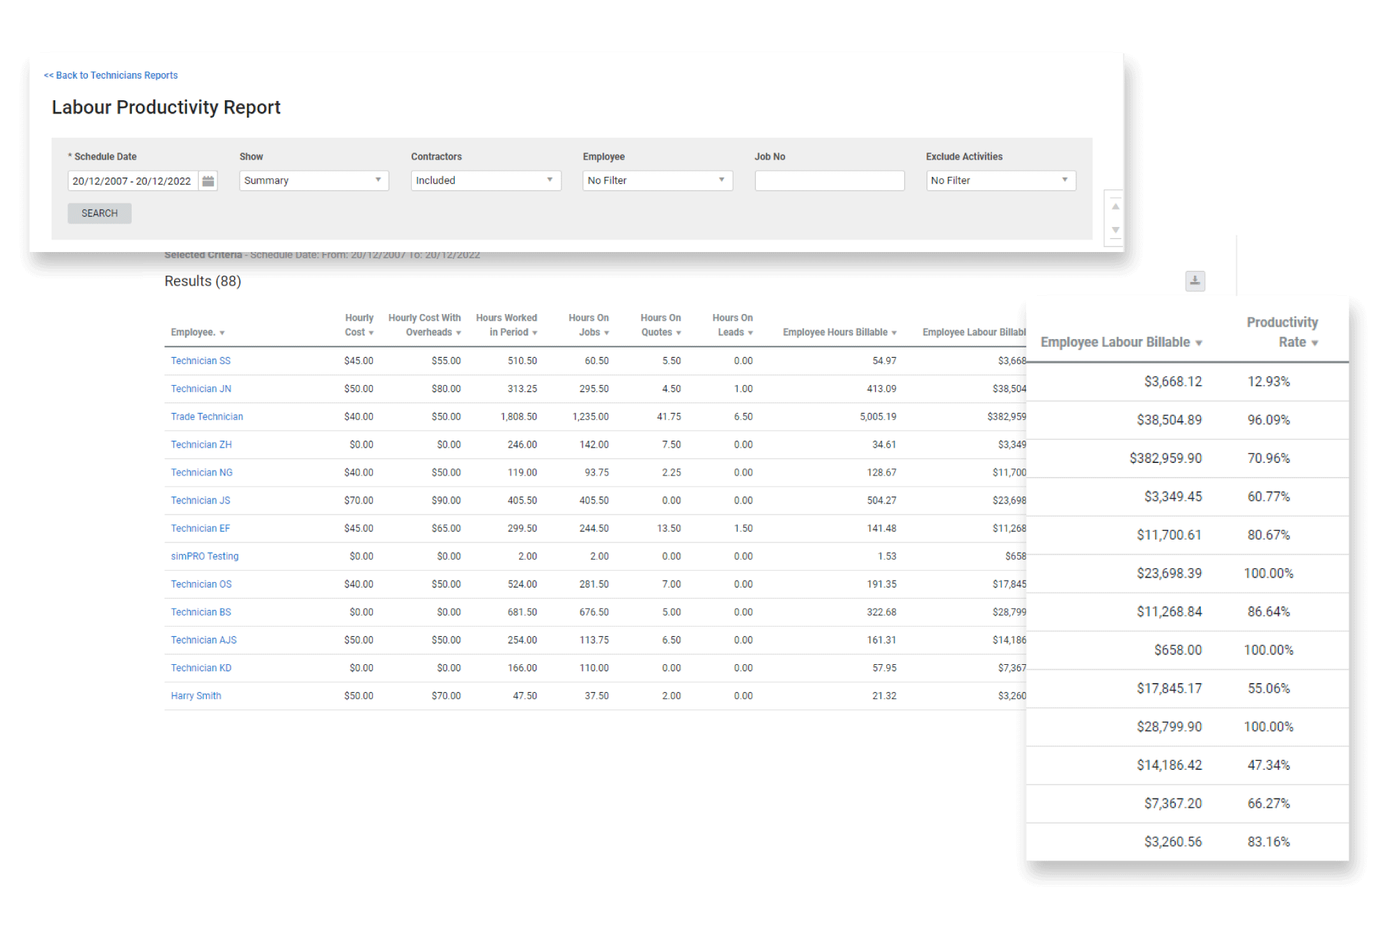Viewport: 1380px width, 951px height.
Task: Select the $658.00 labour billable value
Action: (1178, 650)
